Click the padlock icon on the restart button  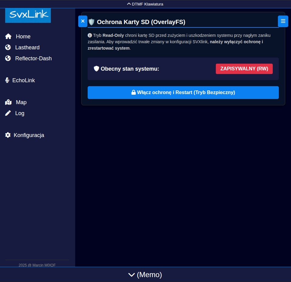click(133, 93)
